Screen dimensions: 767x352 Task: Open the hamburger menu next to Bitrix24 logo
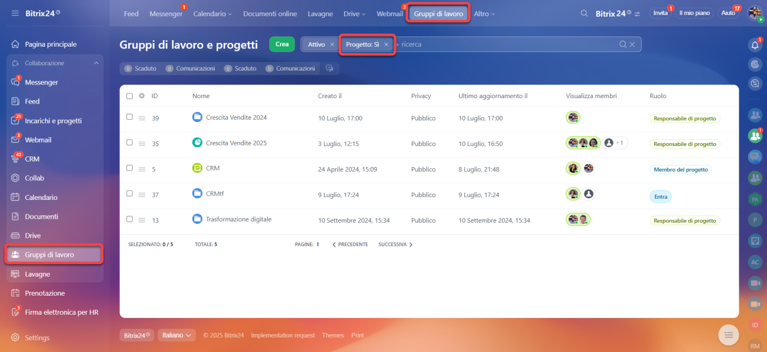[15, 13]
